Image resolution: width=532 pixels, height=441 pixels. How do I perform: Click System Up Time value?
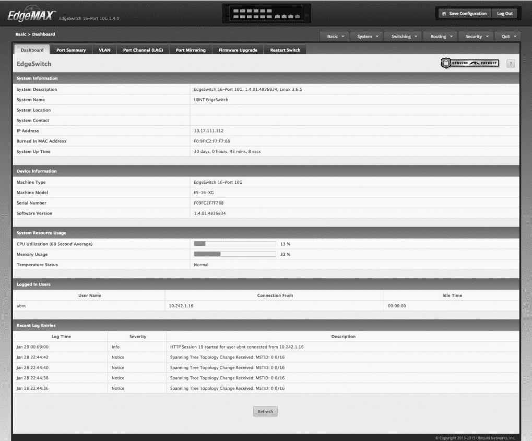pyautogui.click(x=227, y=151)
